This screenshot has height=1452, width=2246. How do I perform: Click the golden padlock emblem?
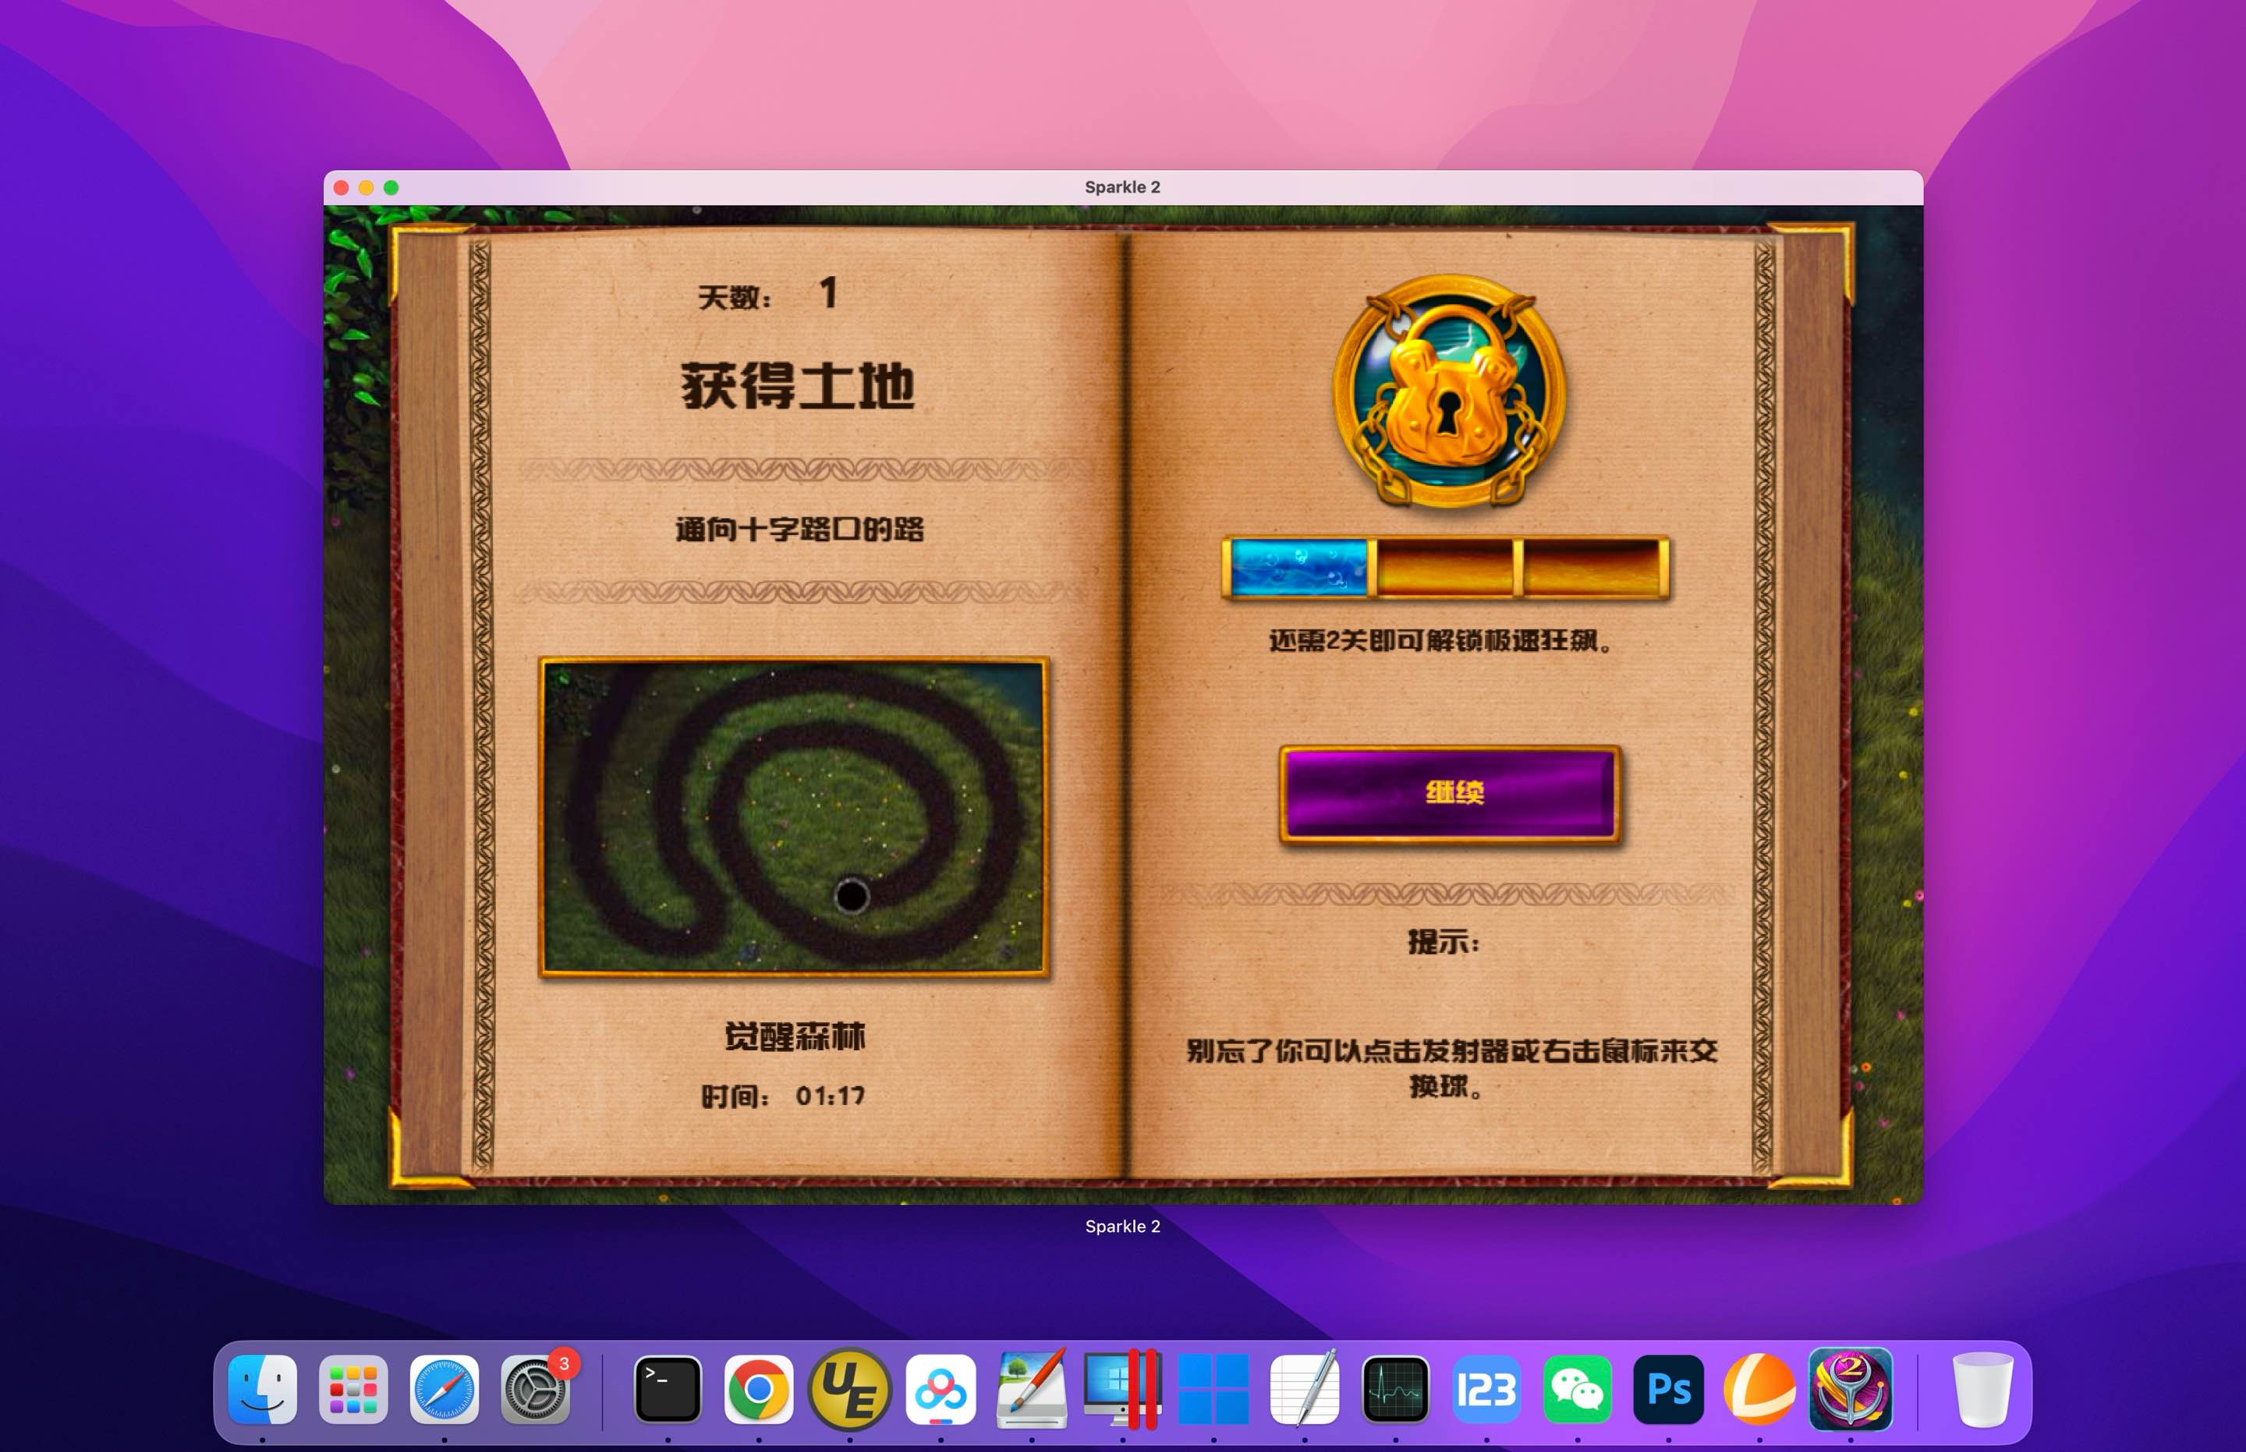pos(1451,391)
